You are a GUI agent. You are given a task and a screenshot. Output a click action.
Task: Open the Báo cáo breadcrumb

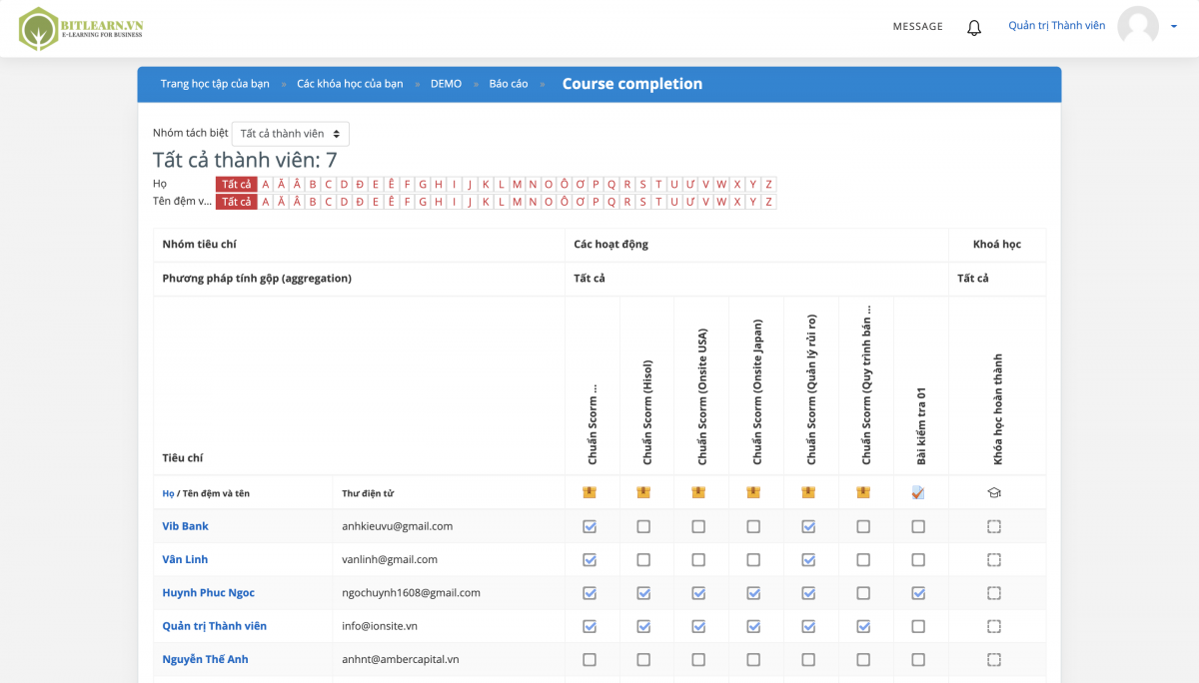509,84
